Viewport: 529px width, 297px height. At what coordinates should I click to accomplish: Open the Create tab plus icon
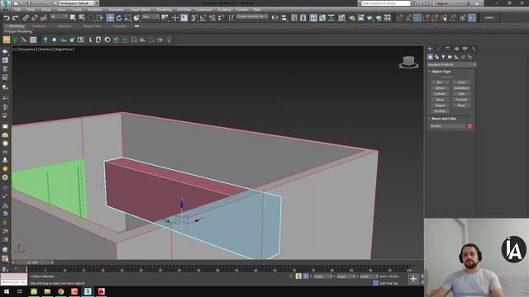[430, 49]
